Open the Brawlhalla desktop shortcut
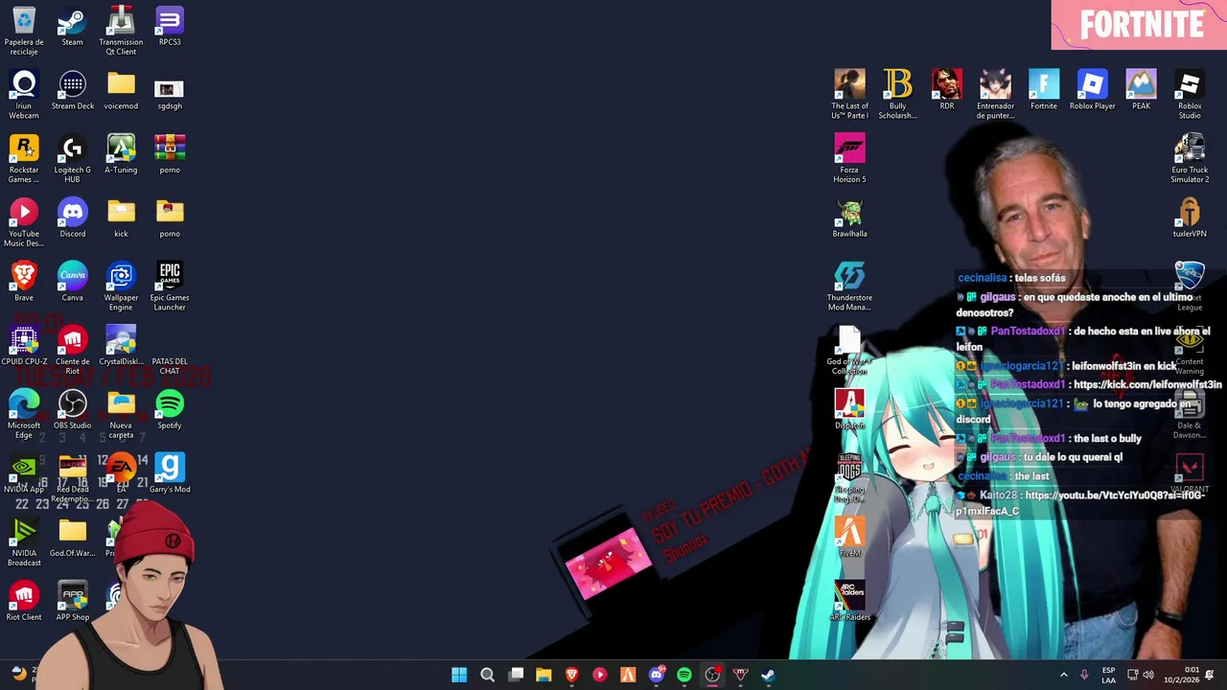The image size is (1227, 690). tap(849, 219)
